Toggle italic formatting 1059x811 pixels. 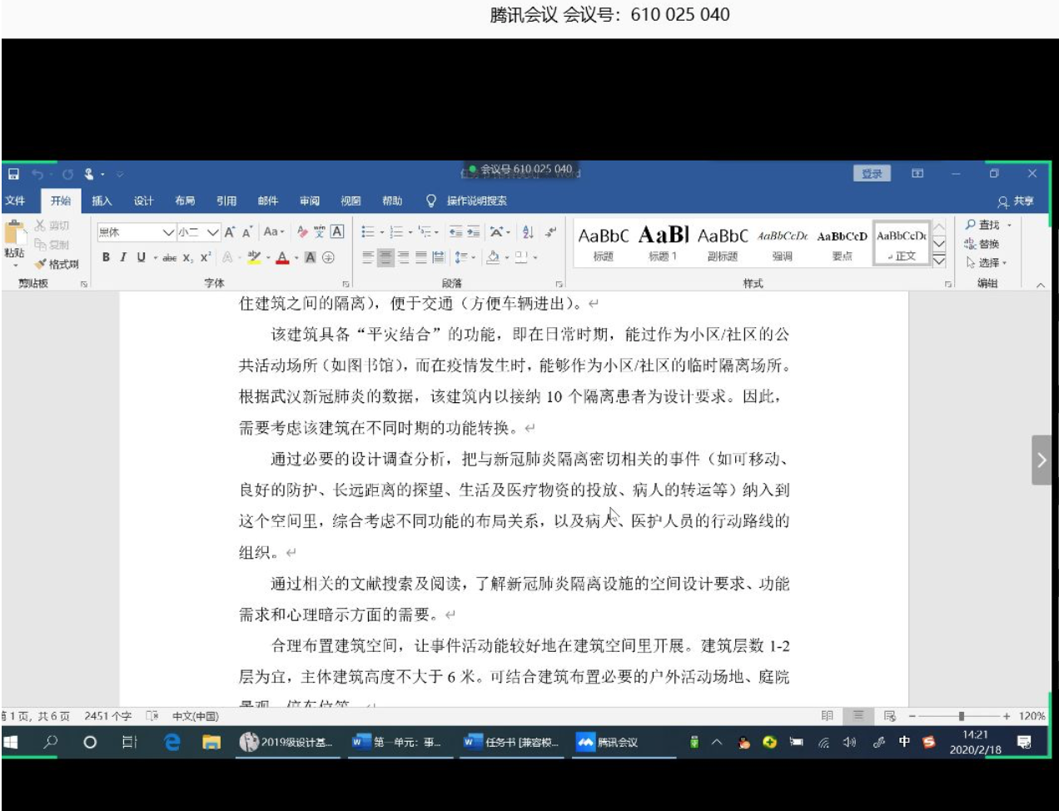(123, 256)
